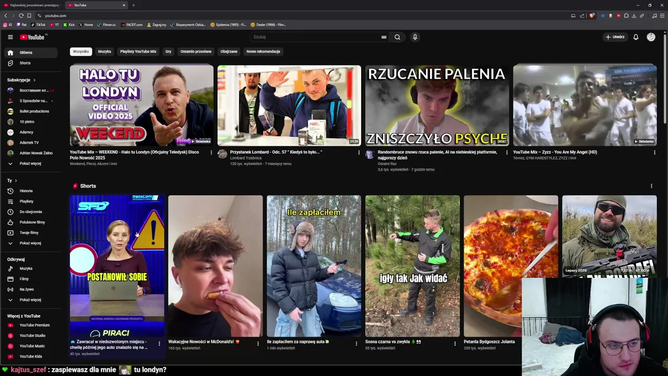Open options for Zyzz mix
The image size is (668, 376).
(654, 152)
